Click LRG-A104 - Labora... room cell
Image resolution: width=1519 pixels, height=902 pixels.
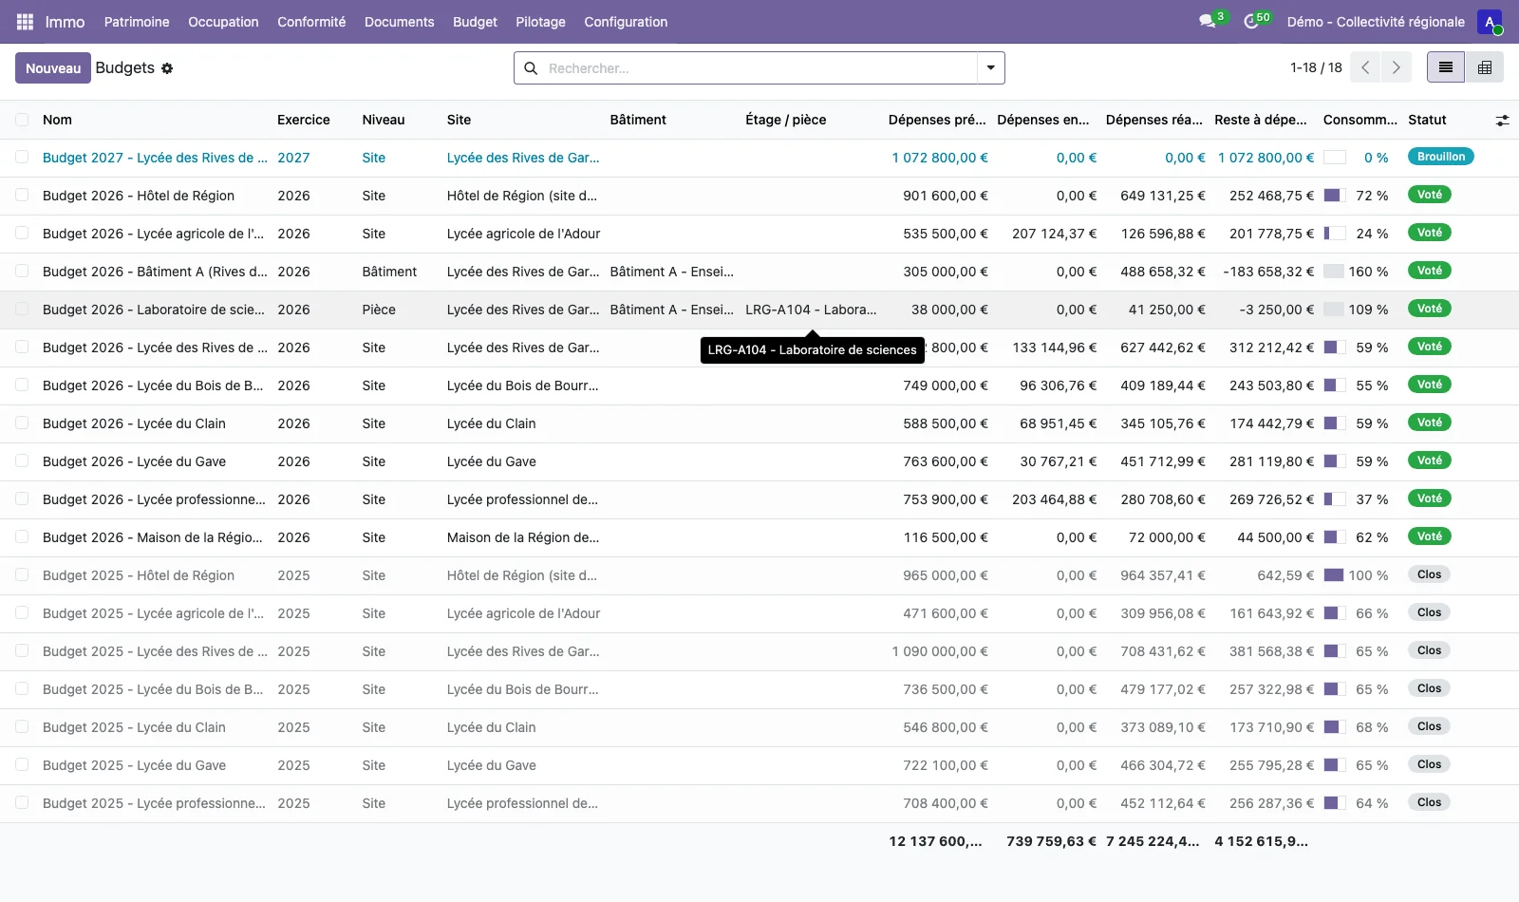[x=811, y=310]
